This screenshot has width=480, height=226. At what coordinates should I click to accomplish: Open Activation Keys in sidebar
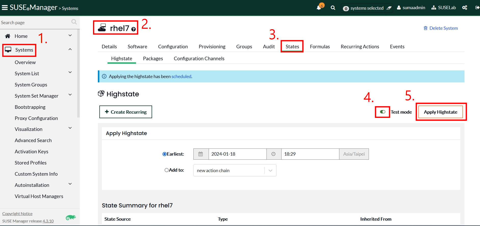31,152
